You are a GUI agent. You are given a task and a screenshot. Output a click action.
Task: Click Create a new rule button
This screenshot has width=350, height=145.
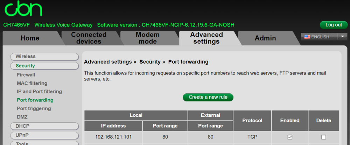click(208, 97)
